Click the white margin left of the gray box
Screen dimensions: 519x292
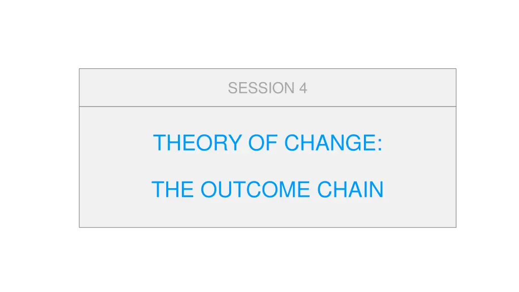[40, 148]
